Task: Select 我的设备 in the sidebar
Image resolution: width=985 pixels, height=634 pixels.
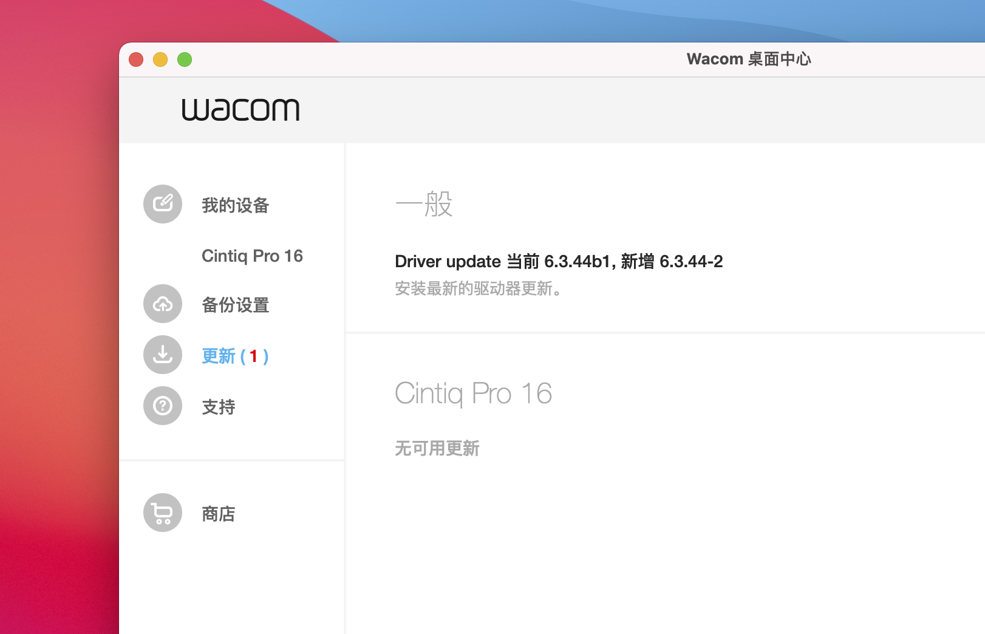Action: tap(236, 206)
